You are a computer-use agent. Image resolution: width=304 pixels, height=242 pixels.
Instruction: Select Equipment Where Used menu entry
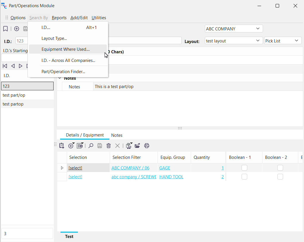point(65,49)
